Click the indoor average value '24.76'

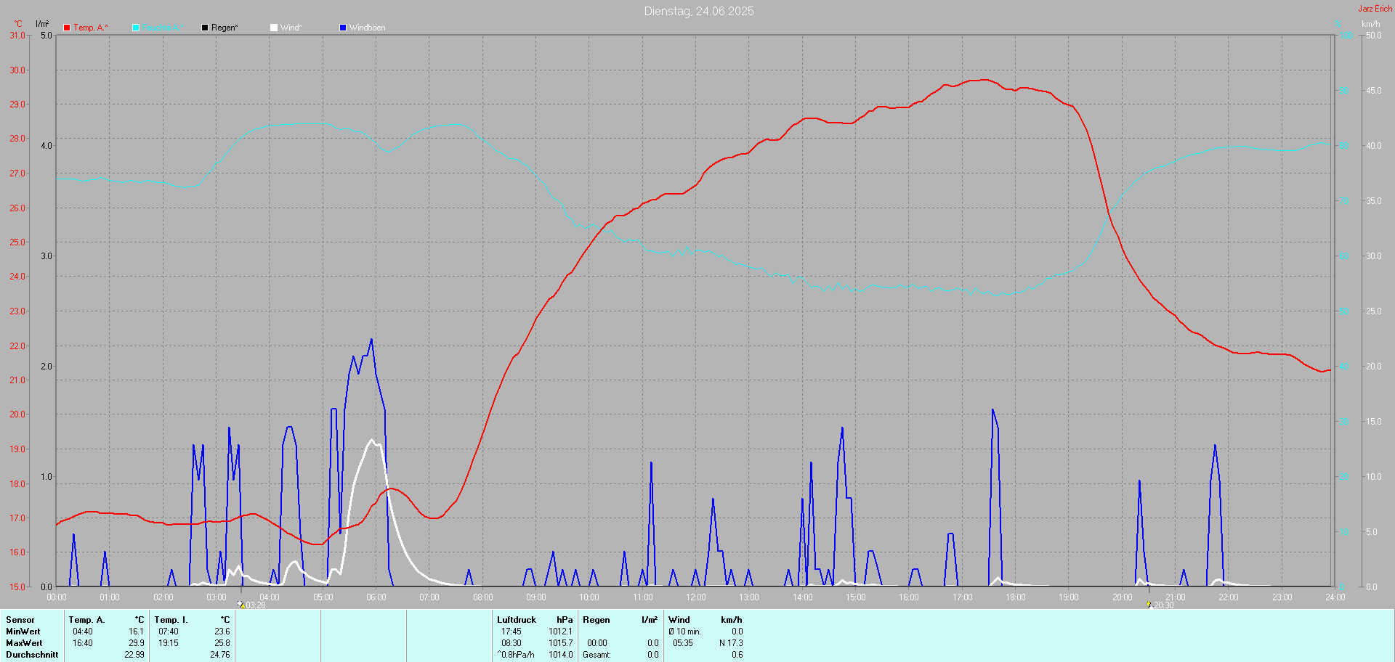click(220, 655)
